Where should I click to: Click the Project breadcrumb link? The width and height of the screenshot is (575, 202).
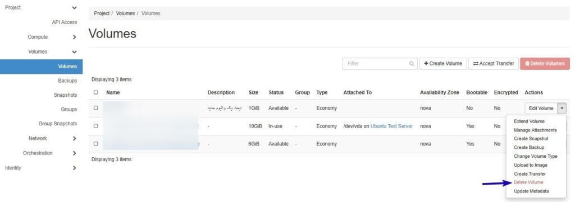coord(102,13)
